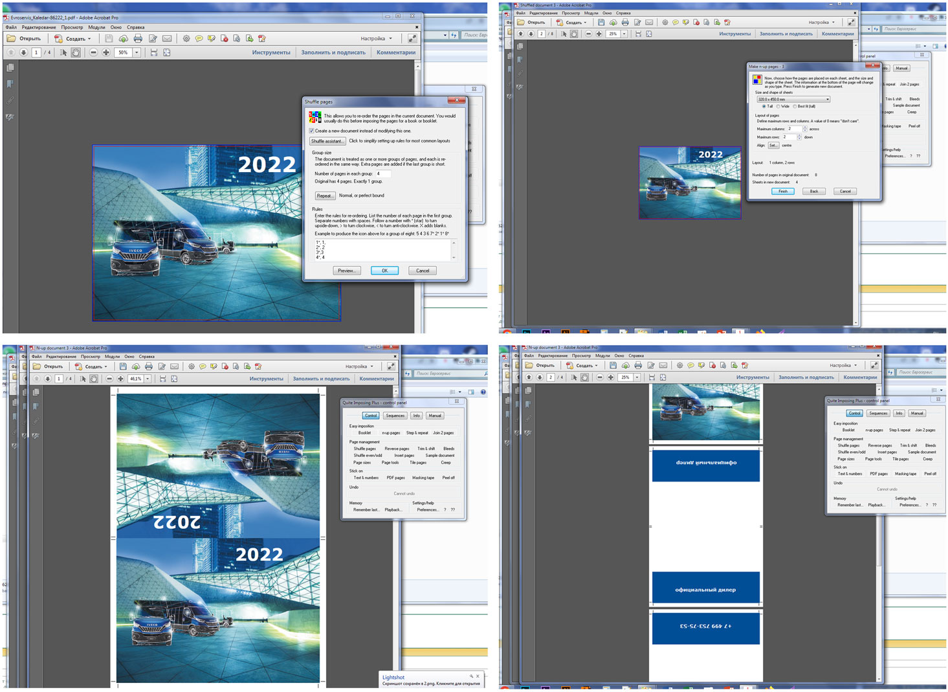Click read-mode expand icon in Evroservis_Kaledar window
The height and width of the screenshot is (692, 948).
[x=412, y=39]
